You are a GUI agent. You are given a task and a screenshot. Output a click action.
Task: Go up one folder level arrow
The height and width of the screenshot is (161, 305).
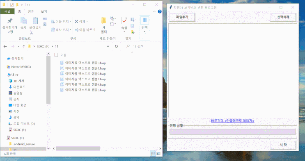pyautogui.click(x=24, y=46)
